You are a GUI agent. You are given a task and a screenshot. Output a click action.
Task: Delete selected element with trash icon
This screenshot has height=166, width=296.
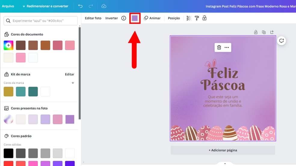219,47
